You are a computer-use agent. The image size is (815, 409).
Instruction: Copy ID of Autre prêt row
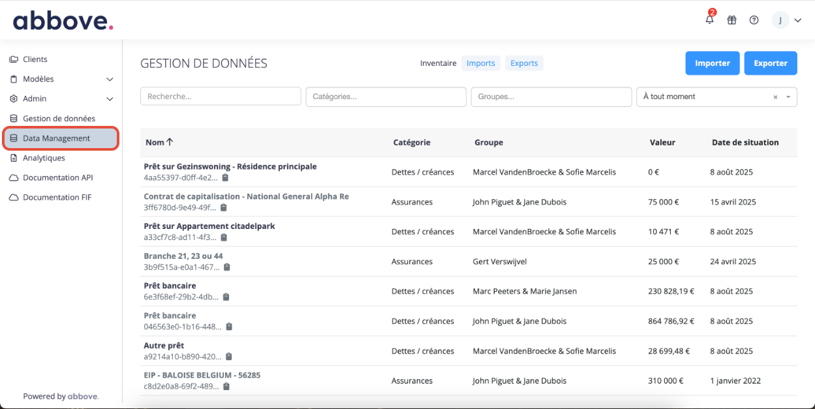(x=229, y=357)
